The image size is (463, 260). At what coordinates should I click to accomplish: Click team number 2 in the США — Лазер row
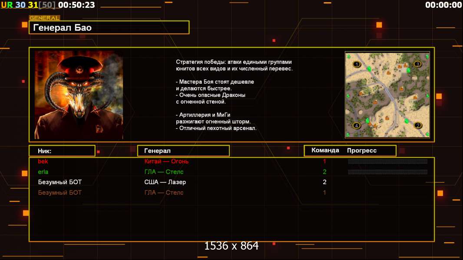324,182
